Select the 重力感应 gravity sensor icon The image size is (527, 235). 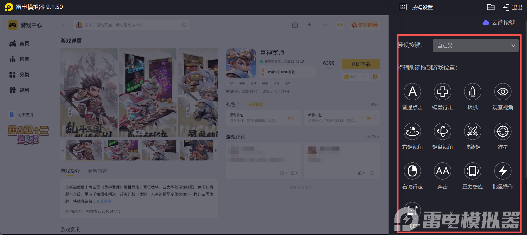(472, 171)
